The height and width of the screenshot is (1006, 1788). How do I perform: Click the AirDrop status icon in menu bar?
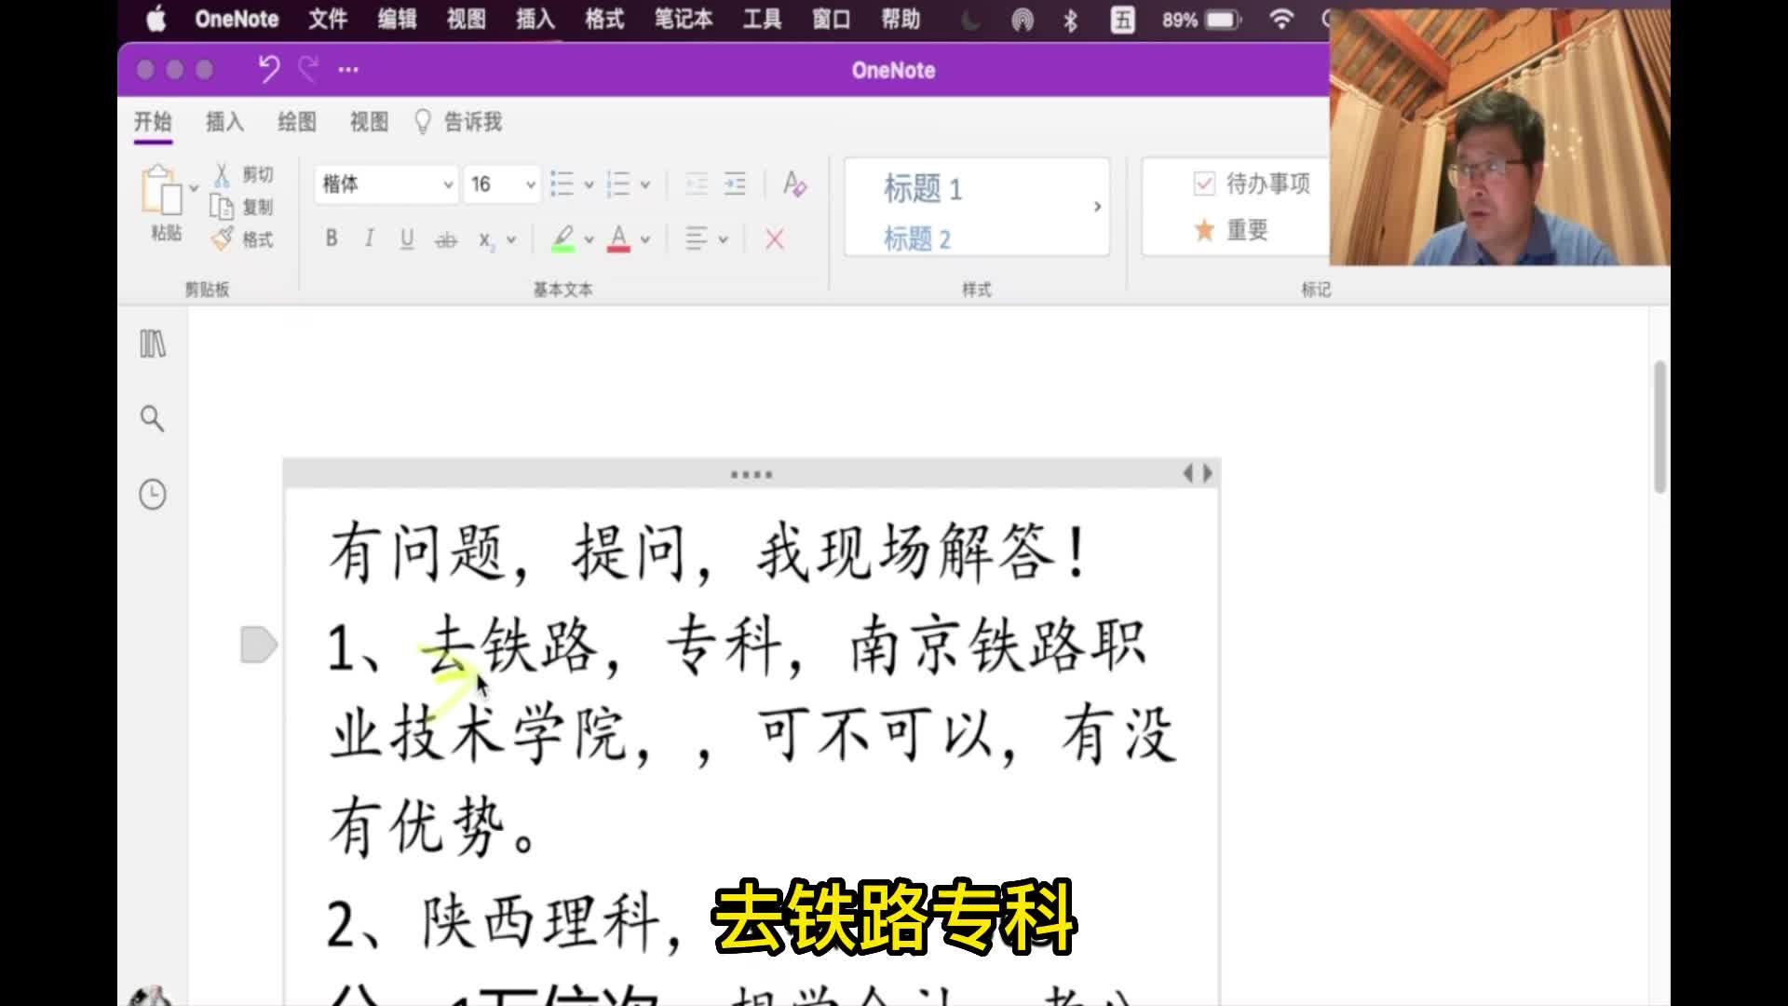(x=1023, y=20)
